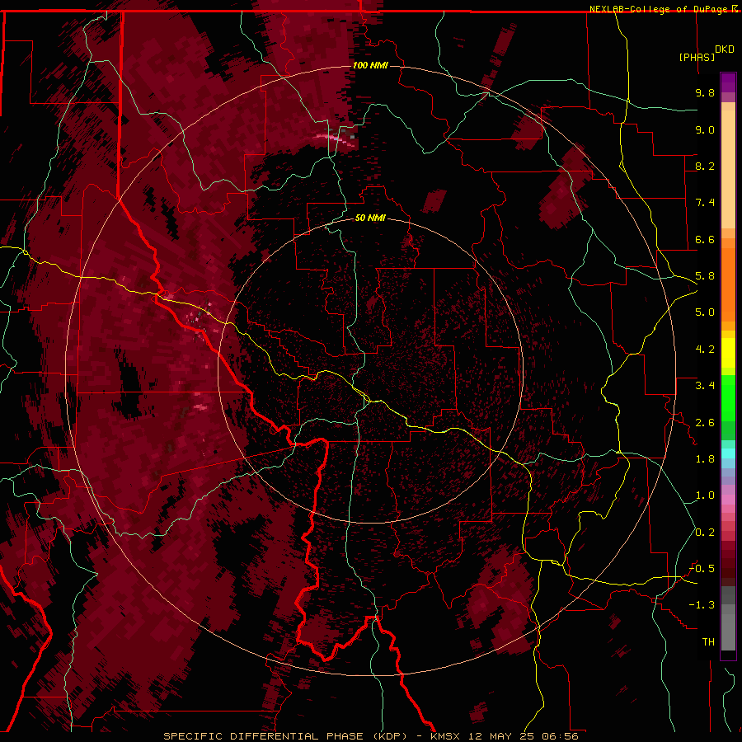Viewport: 742px width, 742px height.
Task: Click the 6.6 legend value
Action: click(705, 239)
